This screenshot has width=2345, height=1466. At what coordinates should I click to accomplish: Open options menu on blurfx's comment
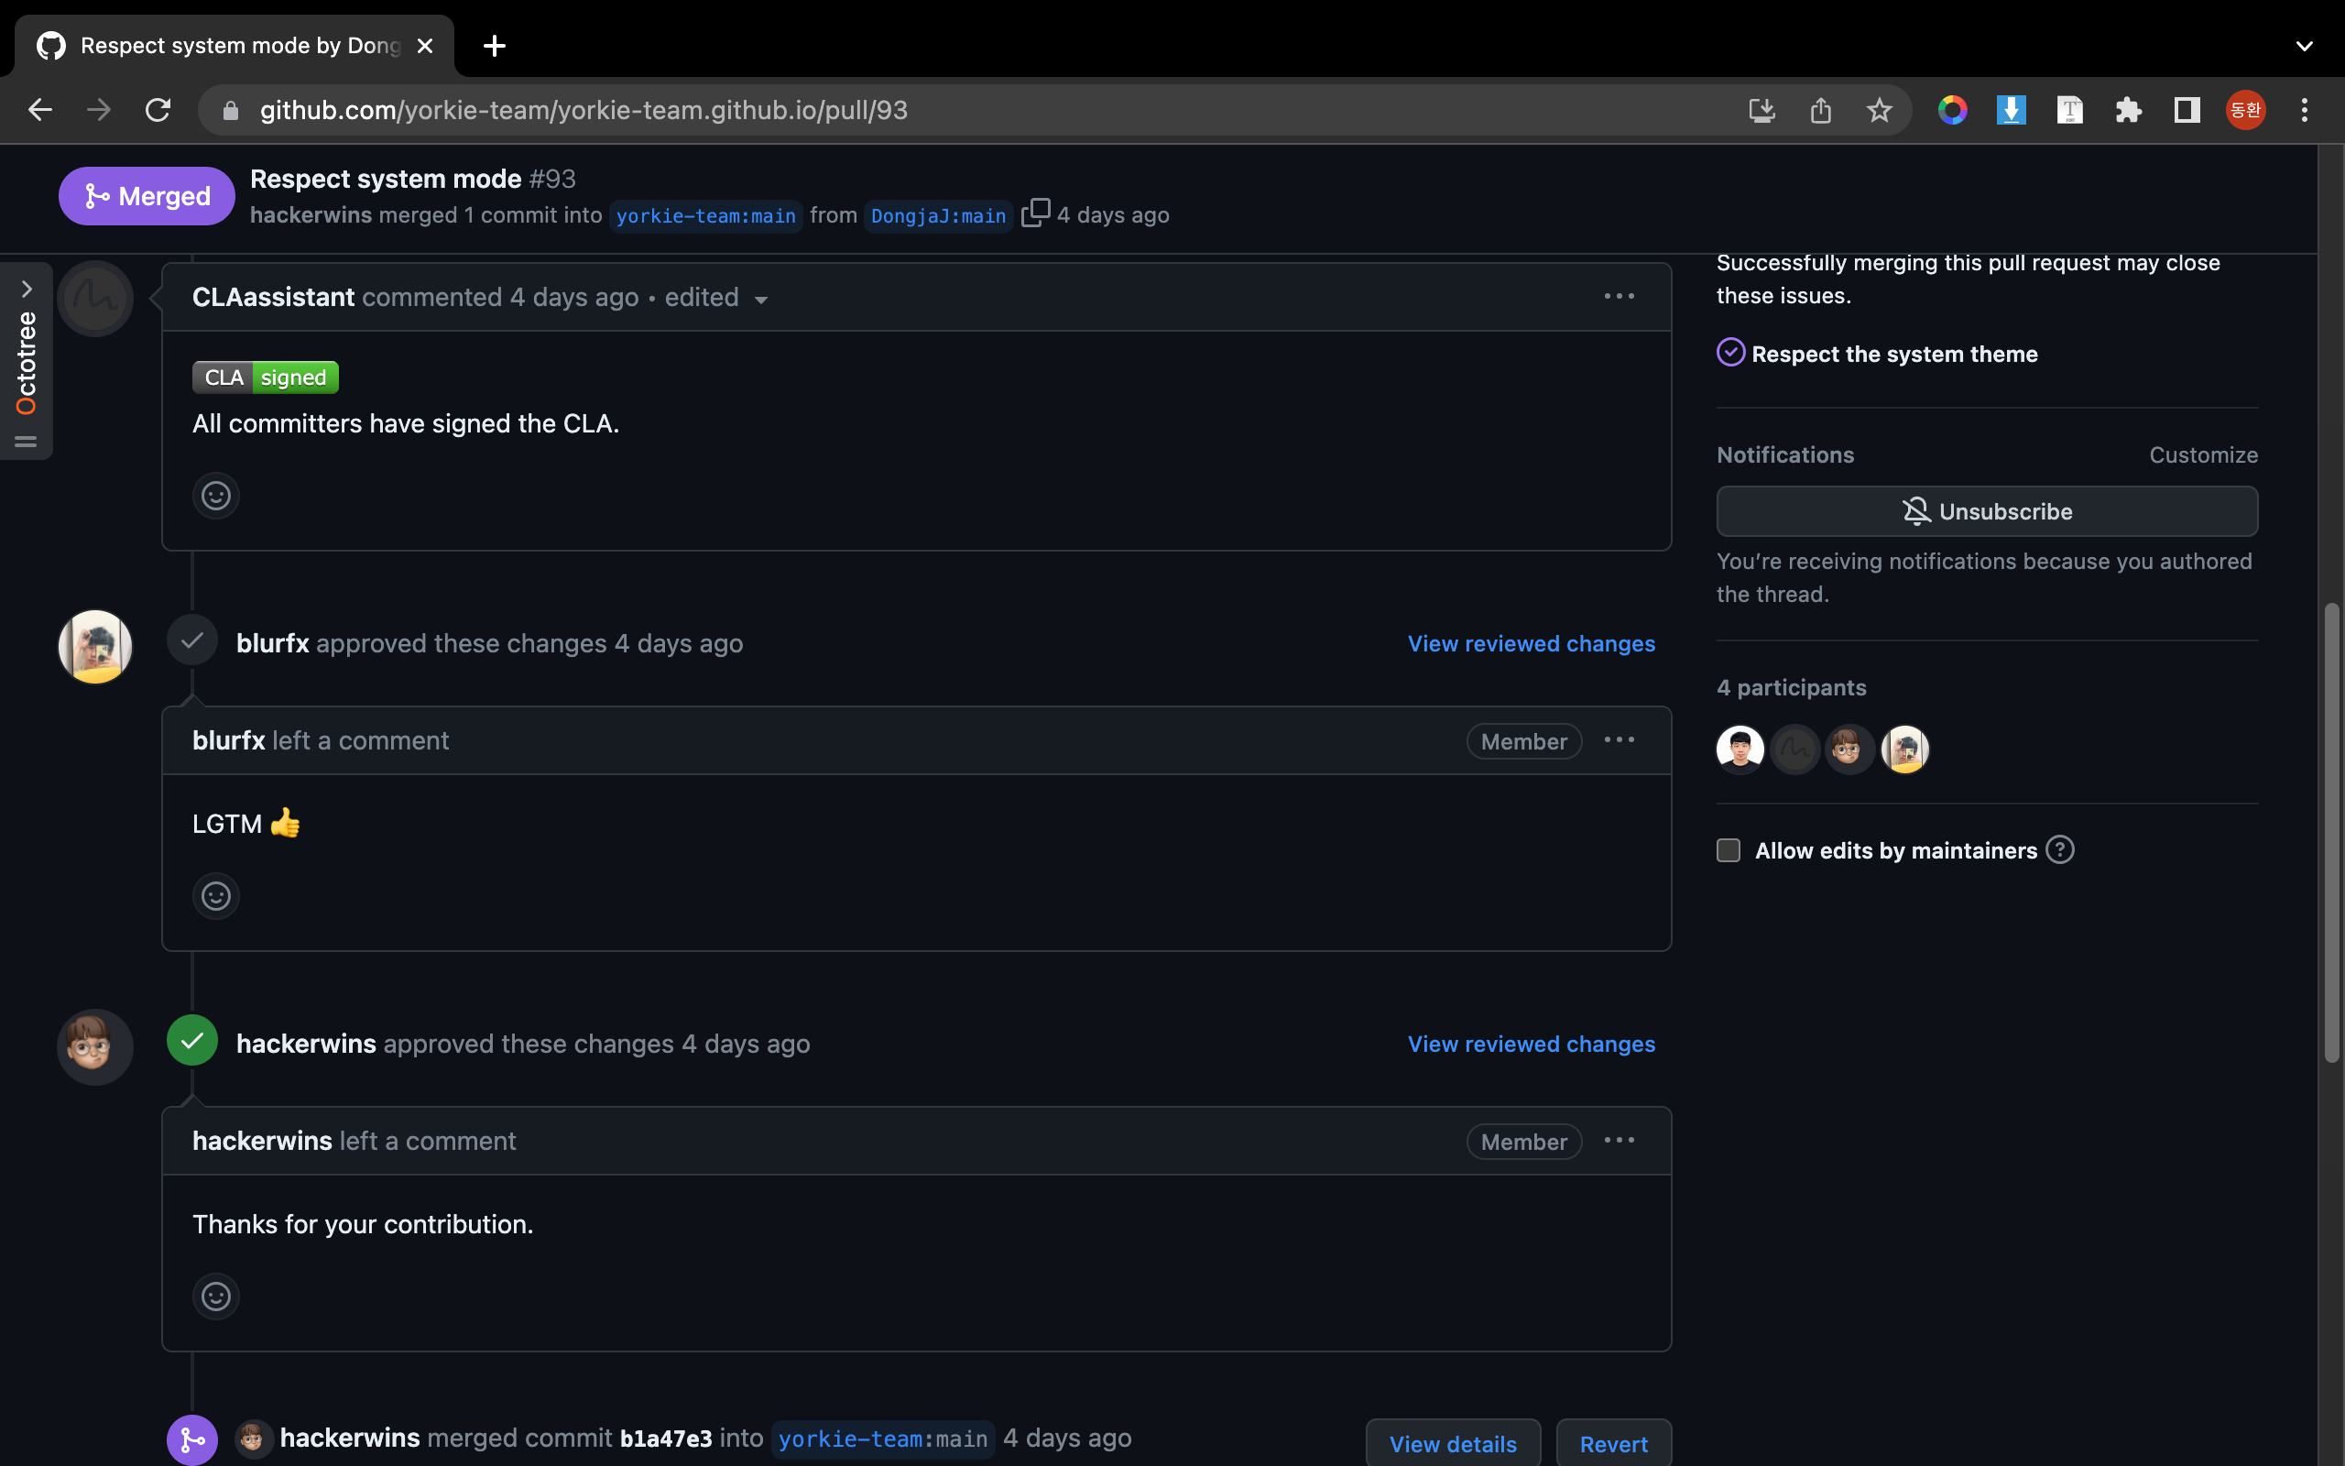(x=1619, y=740)
